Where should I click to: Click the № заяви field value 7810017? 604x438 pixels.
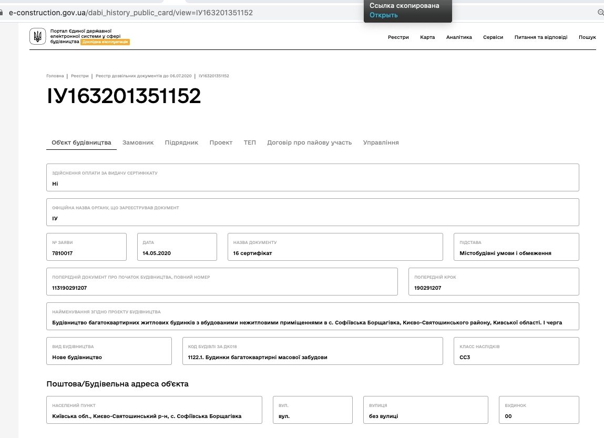(x=63, y=253)
